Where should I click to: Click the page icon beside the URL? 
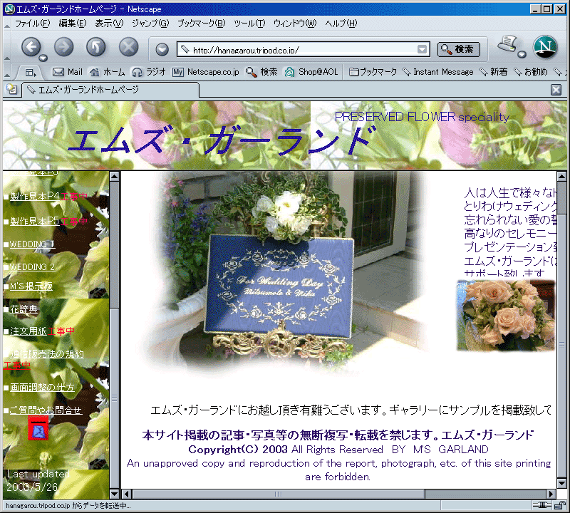click(x=185, y=49)
